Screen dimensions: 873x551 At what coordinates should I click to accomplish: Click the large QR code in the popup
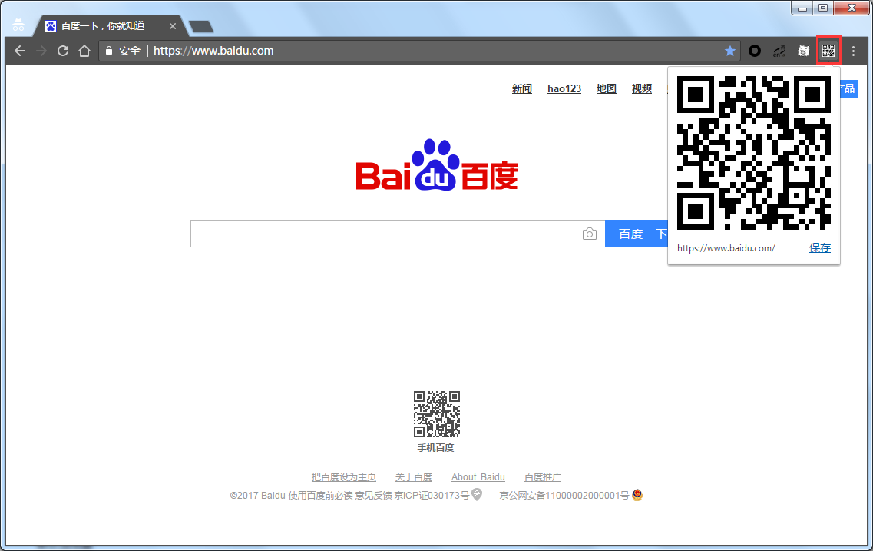tap(754, 153)
